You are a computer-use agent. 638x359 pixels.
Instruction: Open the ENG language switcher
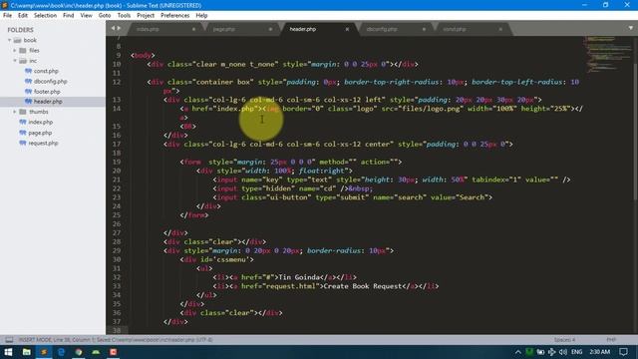coord(576,352)
